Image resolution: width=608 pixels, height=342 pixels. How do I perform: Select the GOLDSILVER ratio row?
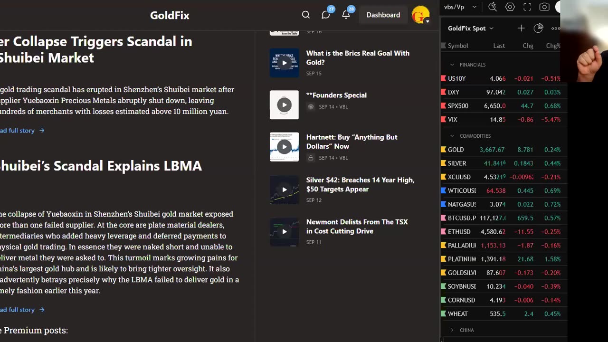click(x=503, y=273)
